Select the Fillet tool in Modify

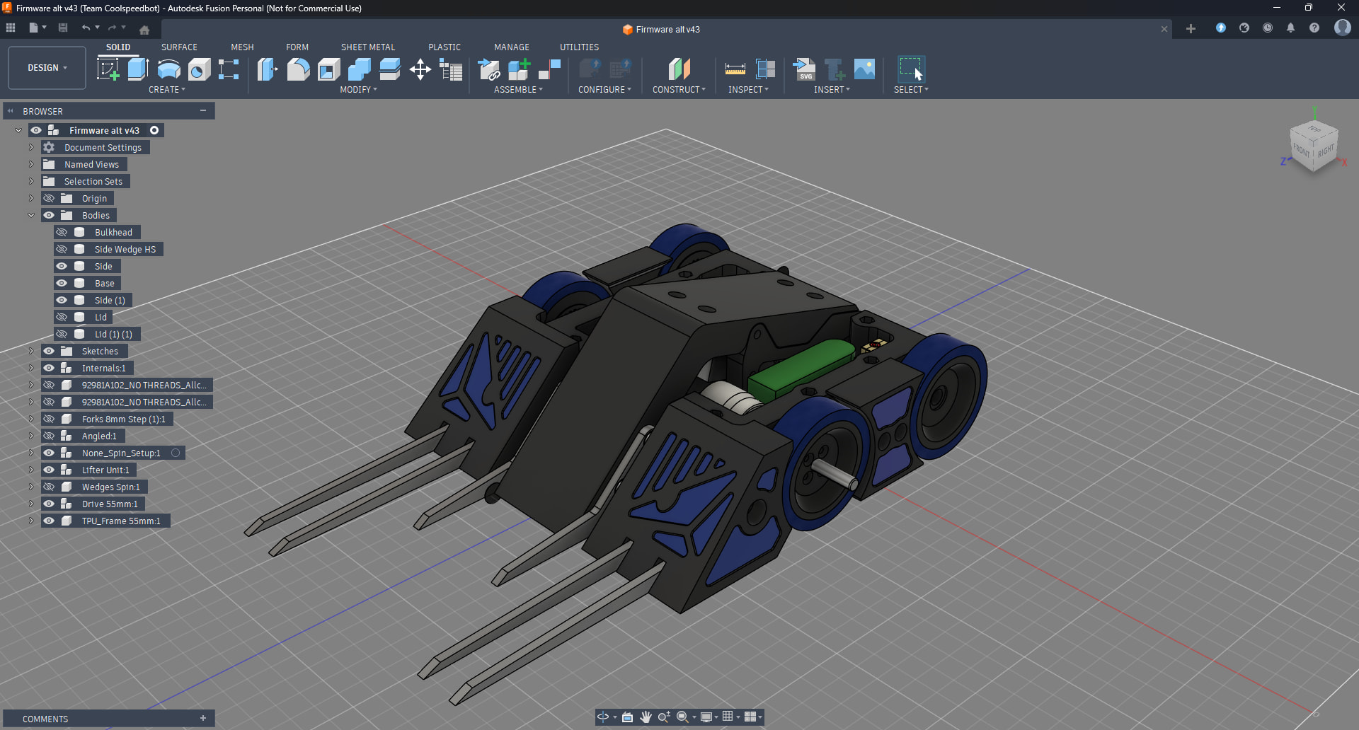[x=298, y=69]
